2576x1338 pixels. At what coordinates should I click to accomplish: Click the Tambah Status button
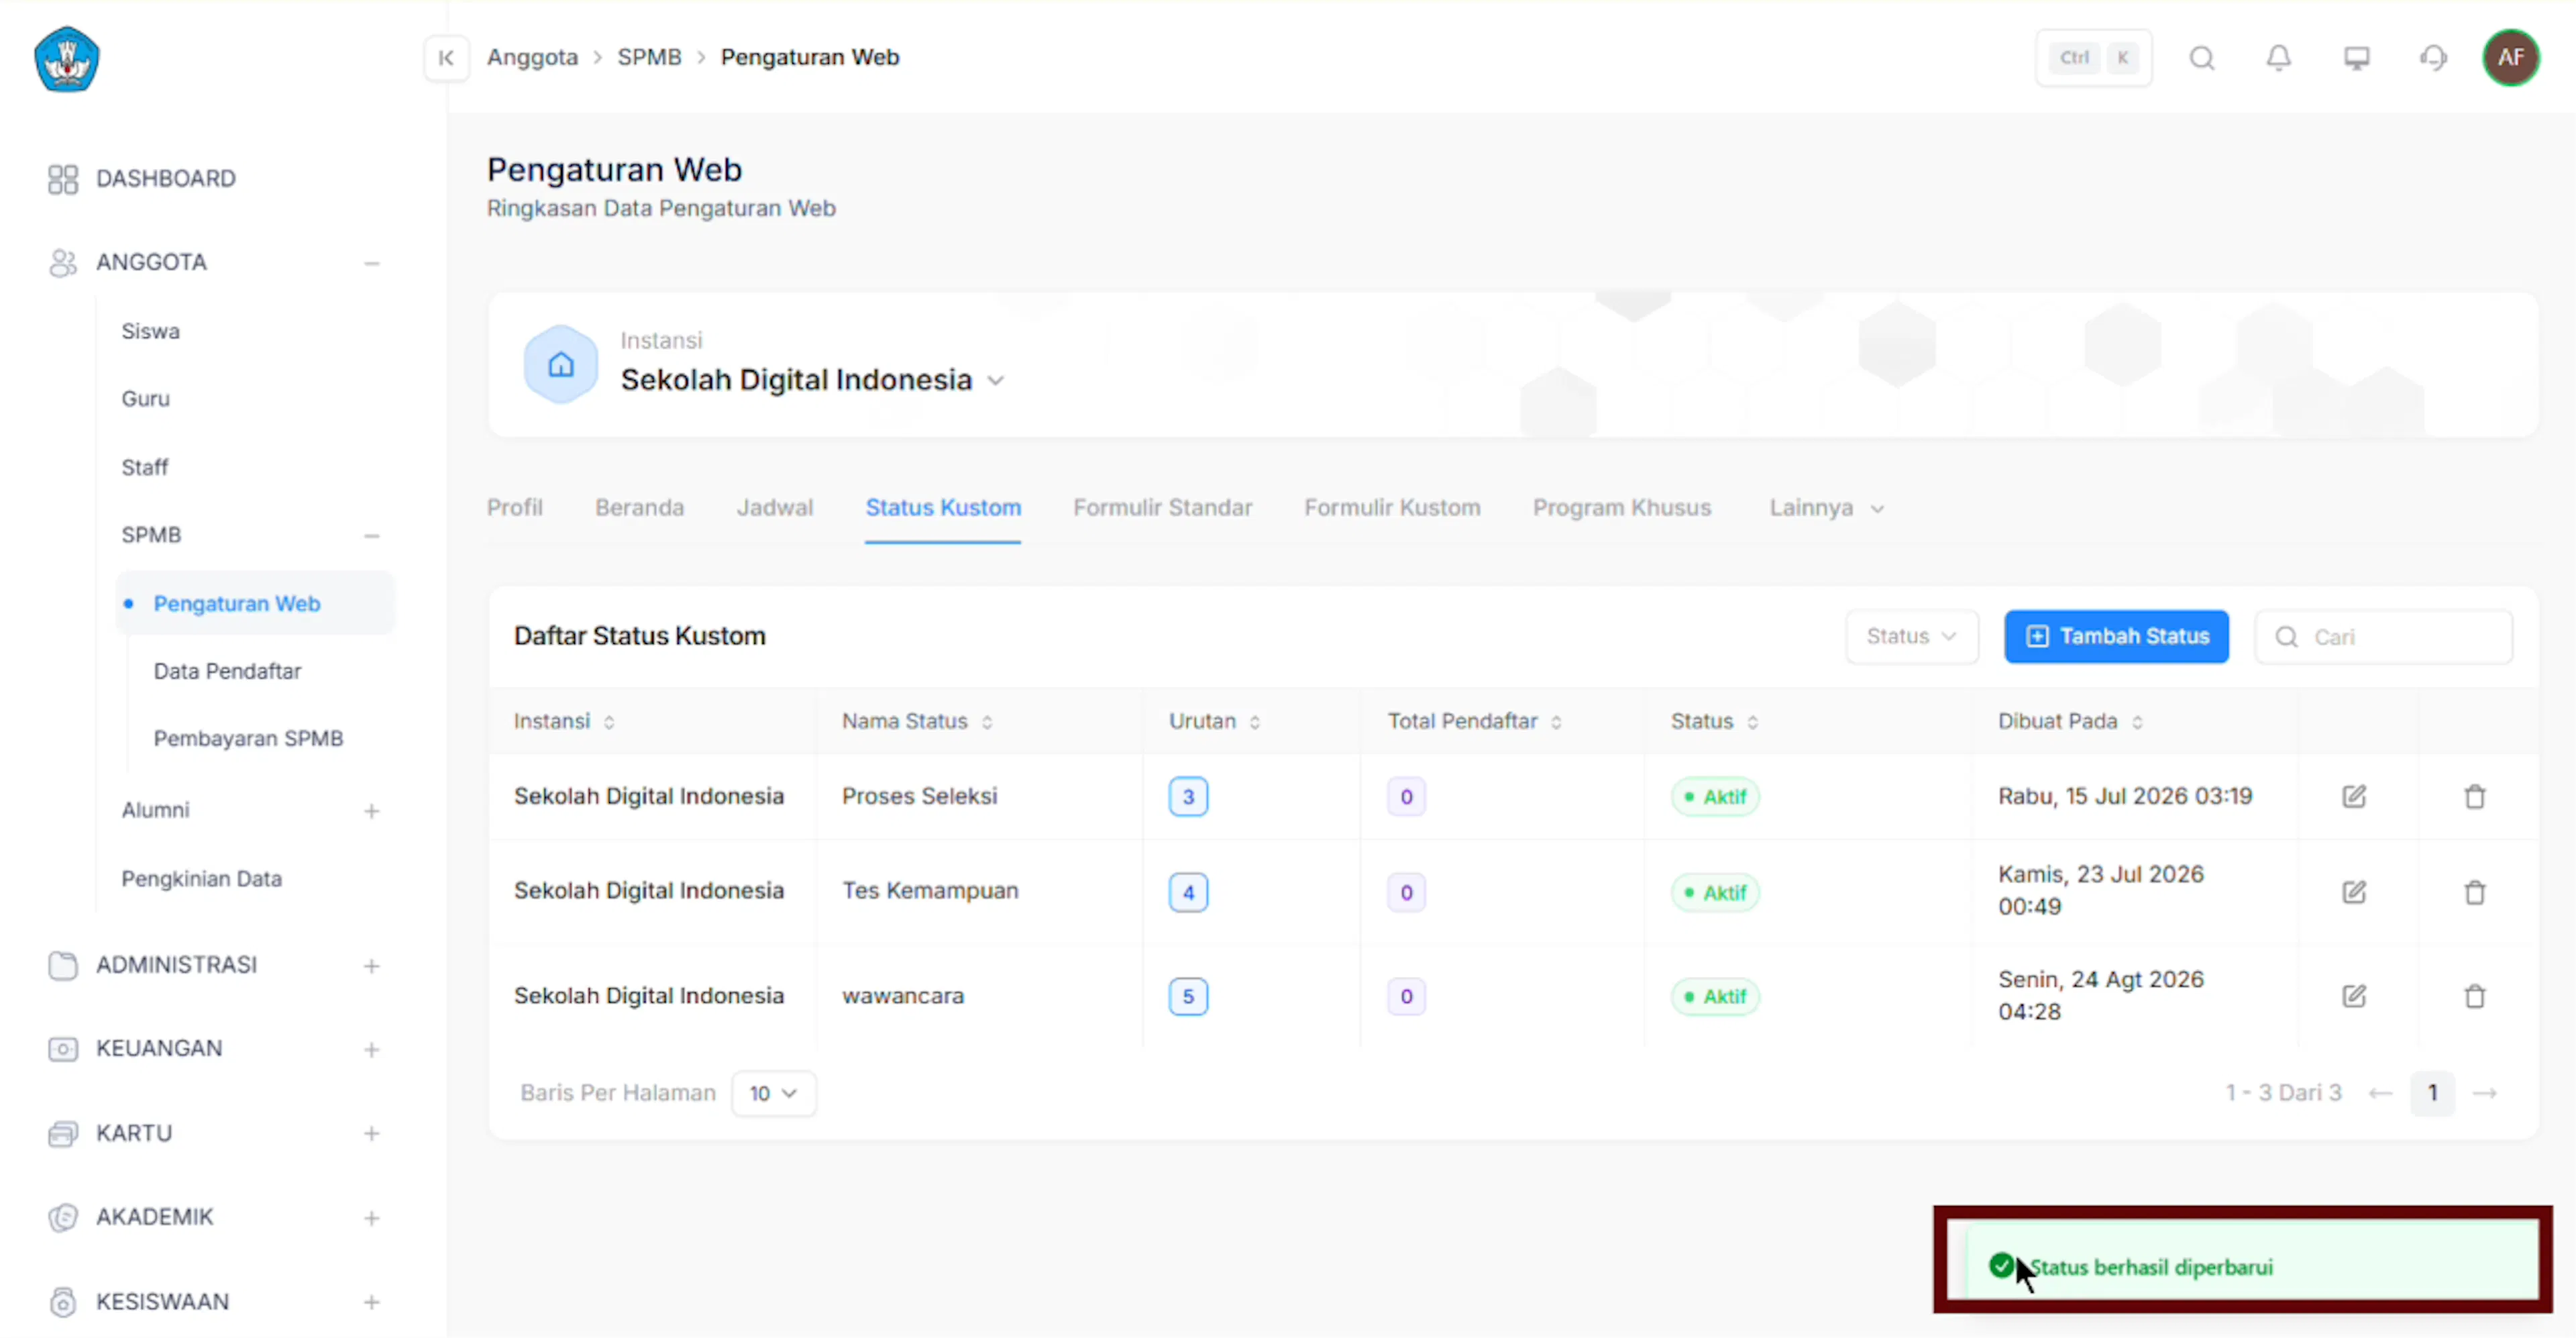(x=2115, y=636)
